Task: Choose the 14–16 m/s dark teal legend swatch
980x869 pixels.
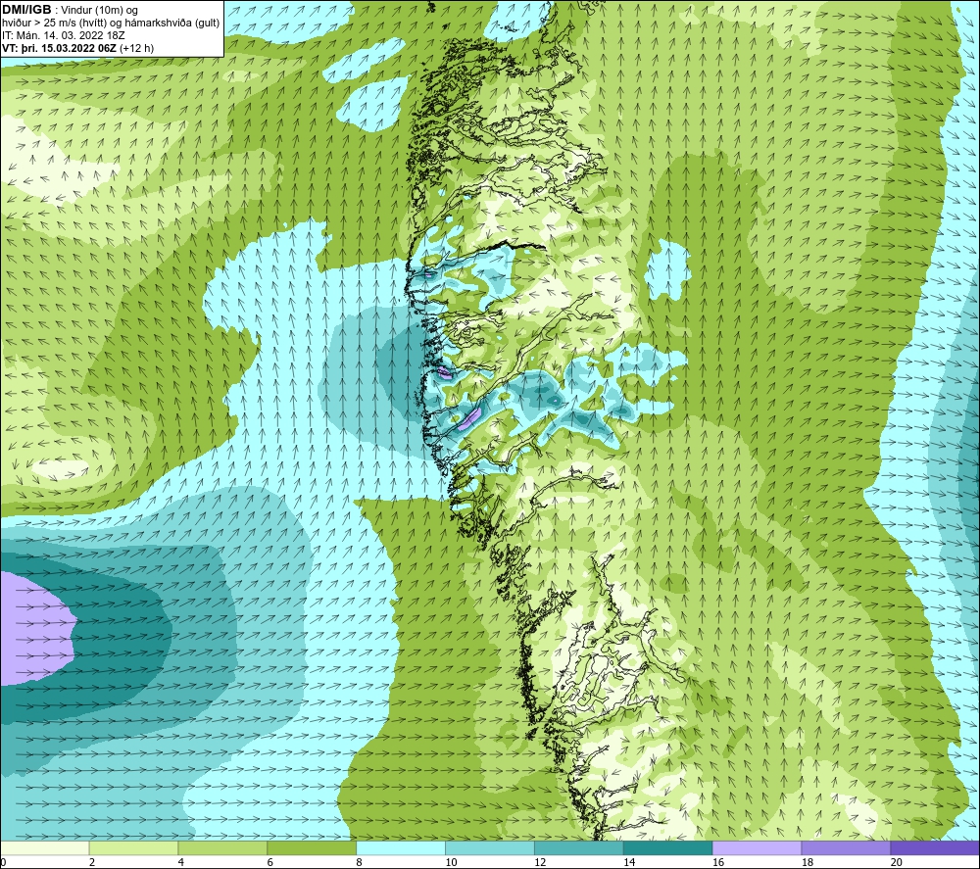Action: 668,847
